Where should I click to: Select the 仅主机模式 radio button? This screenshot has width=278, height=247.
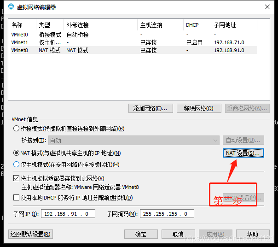point(16,165)
